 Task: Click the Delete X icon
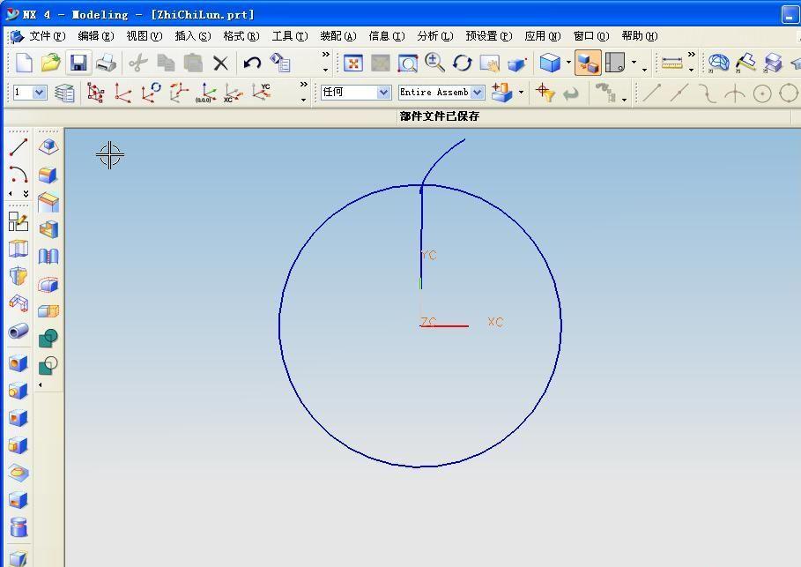pyautogui.click(x=220, y=63)
